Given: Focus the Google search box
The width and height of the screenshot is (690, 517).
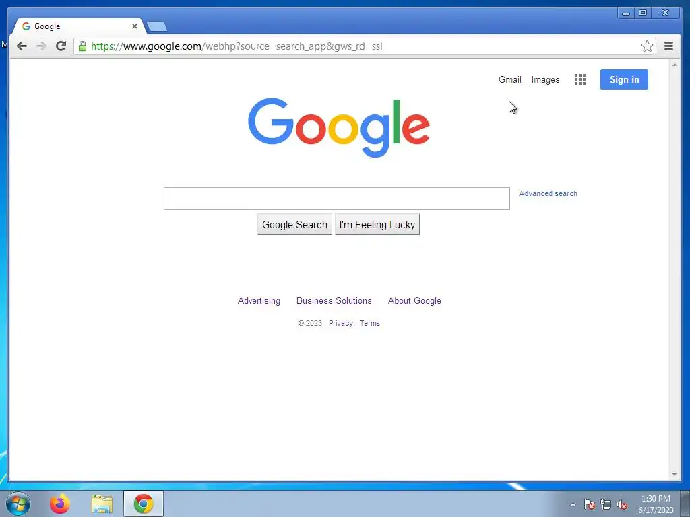Looking at the screenshot, I should [337, 199].
